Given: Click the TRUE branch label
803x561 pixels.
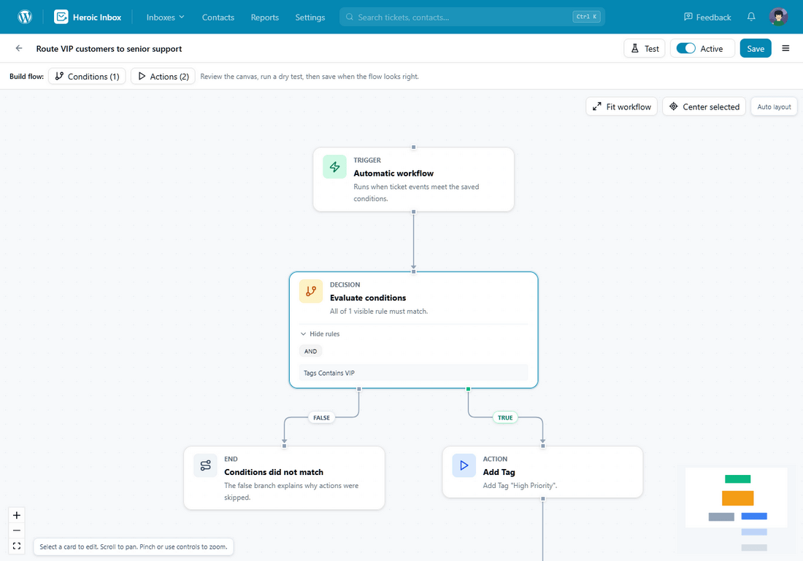Looking at the screenshot, I should click(x=505, y=418).
